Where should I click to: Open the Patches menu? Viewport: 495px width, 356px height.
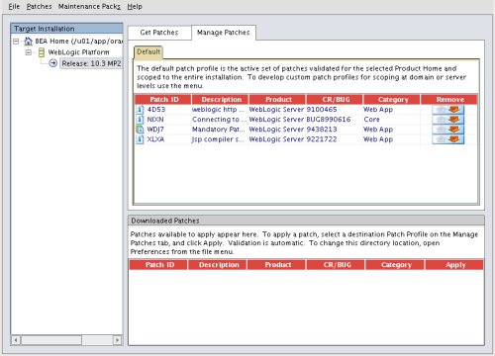39,6
